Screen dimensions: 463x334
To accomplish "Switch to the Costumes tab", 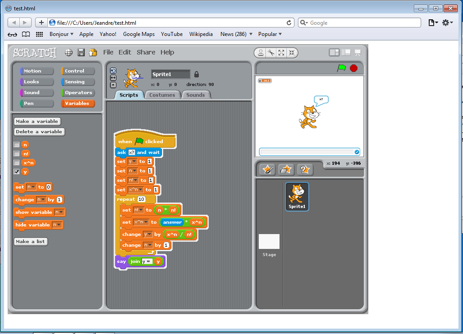I will (x=162, y=95).
